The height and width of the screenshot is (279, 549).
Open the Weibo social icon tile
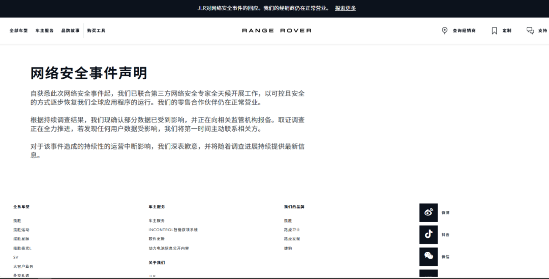click(429, 212)
